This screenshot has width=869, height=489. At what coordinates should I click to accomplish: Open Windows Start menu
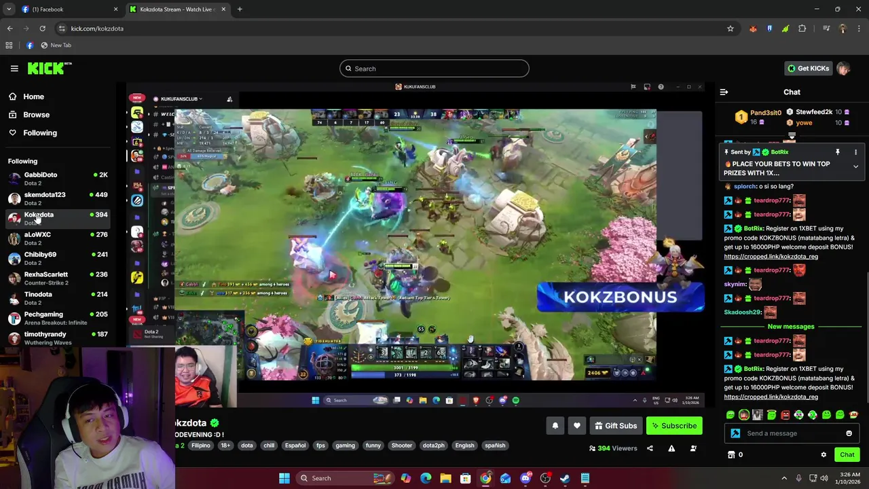pyautogui.click(x=284, y=478)
